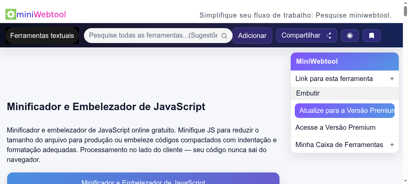Open Acesse a Versão Premium link
The image size is (408, 184).
point(336,127)
